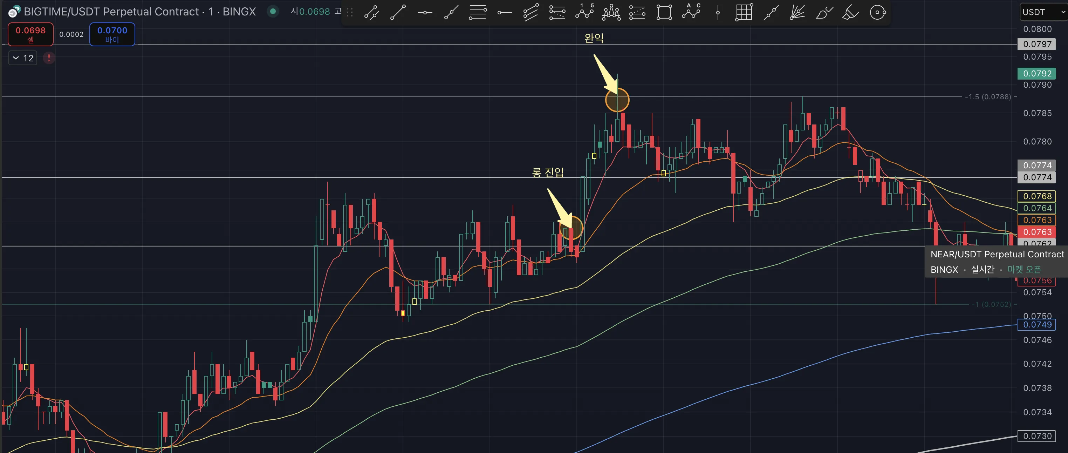
Task: Click the 0.0002 spread value
Action: tap(71, 34)
